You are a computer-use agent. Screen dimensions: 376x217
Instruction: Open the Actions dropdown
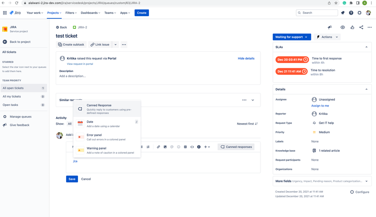[x=327, y=37]
